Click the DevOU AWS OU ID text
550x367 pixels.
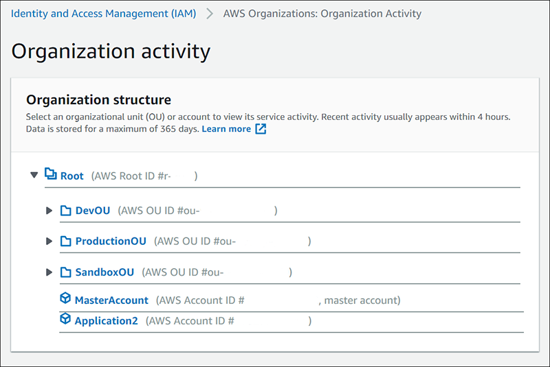197,211
